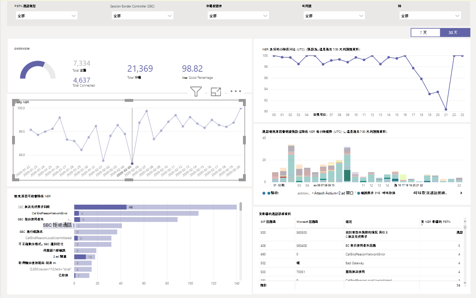Click SIP code 490 table cell
The width and height of the screenshot is (476, 298).
tap(263, 254)
